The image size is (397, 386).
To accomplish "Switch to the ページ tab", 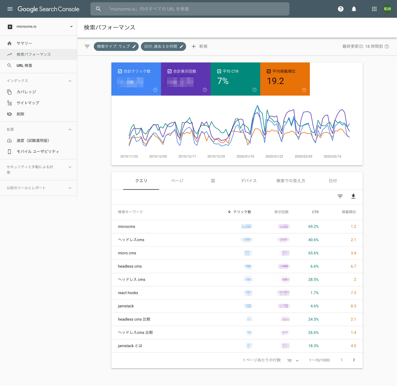I will click(177, 181).
